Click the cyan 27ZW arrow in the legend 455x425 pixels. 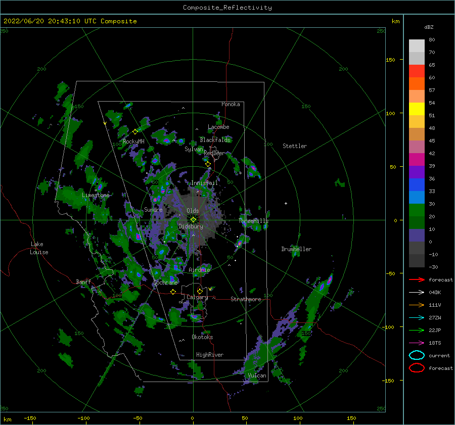point(417,318)
